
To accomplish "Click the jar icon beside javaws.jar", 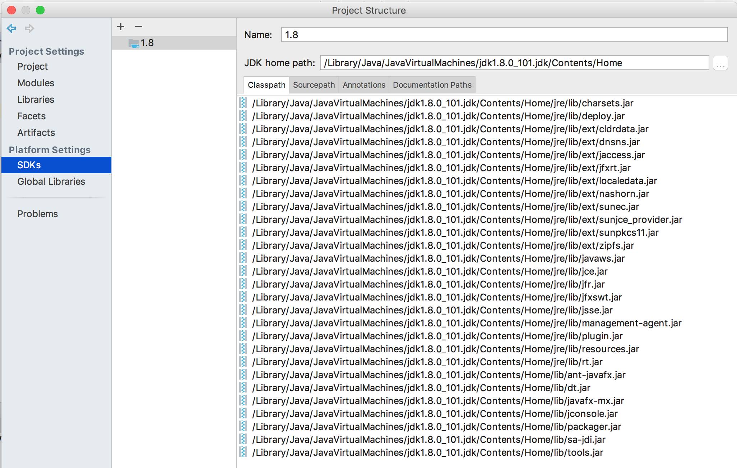I will (x=244, y=258).
